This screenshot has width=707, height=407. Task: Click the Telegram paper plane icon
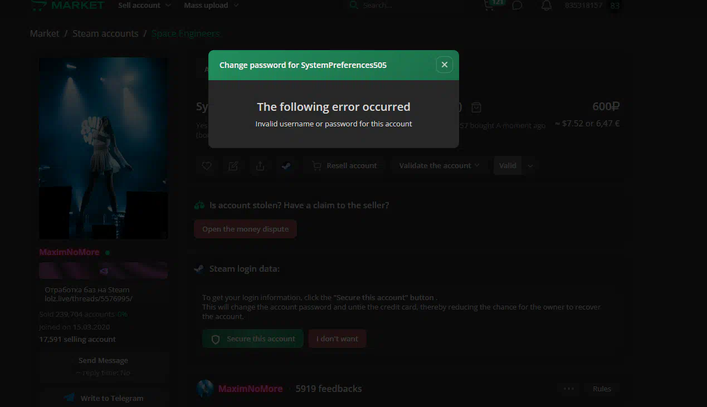click(70, 398)
